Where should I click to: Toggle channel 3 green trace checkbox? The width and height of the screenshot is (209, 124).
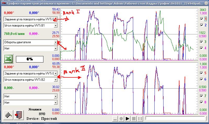(201, 42)
